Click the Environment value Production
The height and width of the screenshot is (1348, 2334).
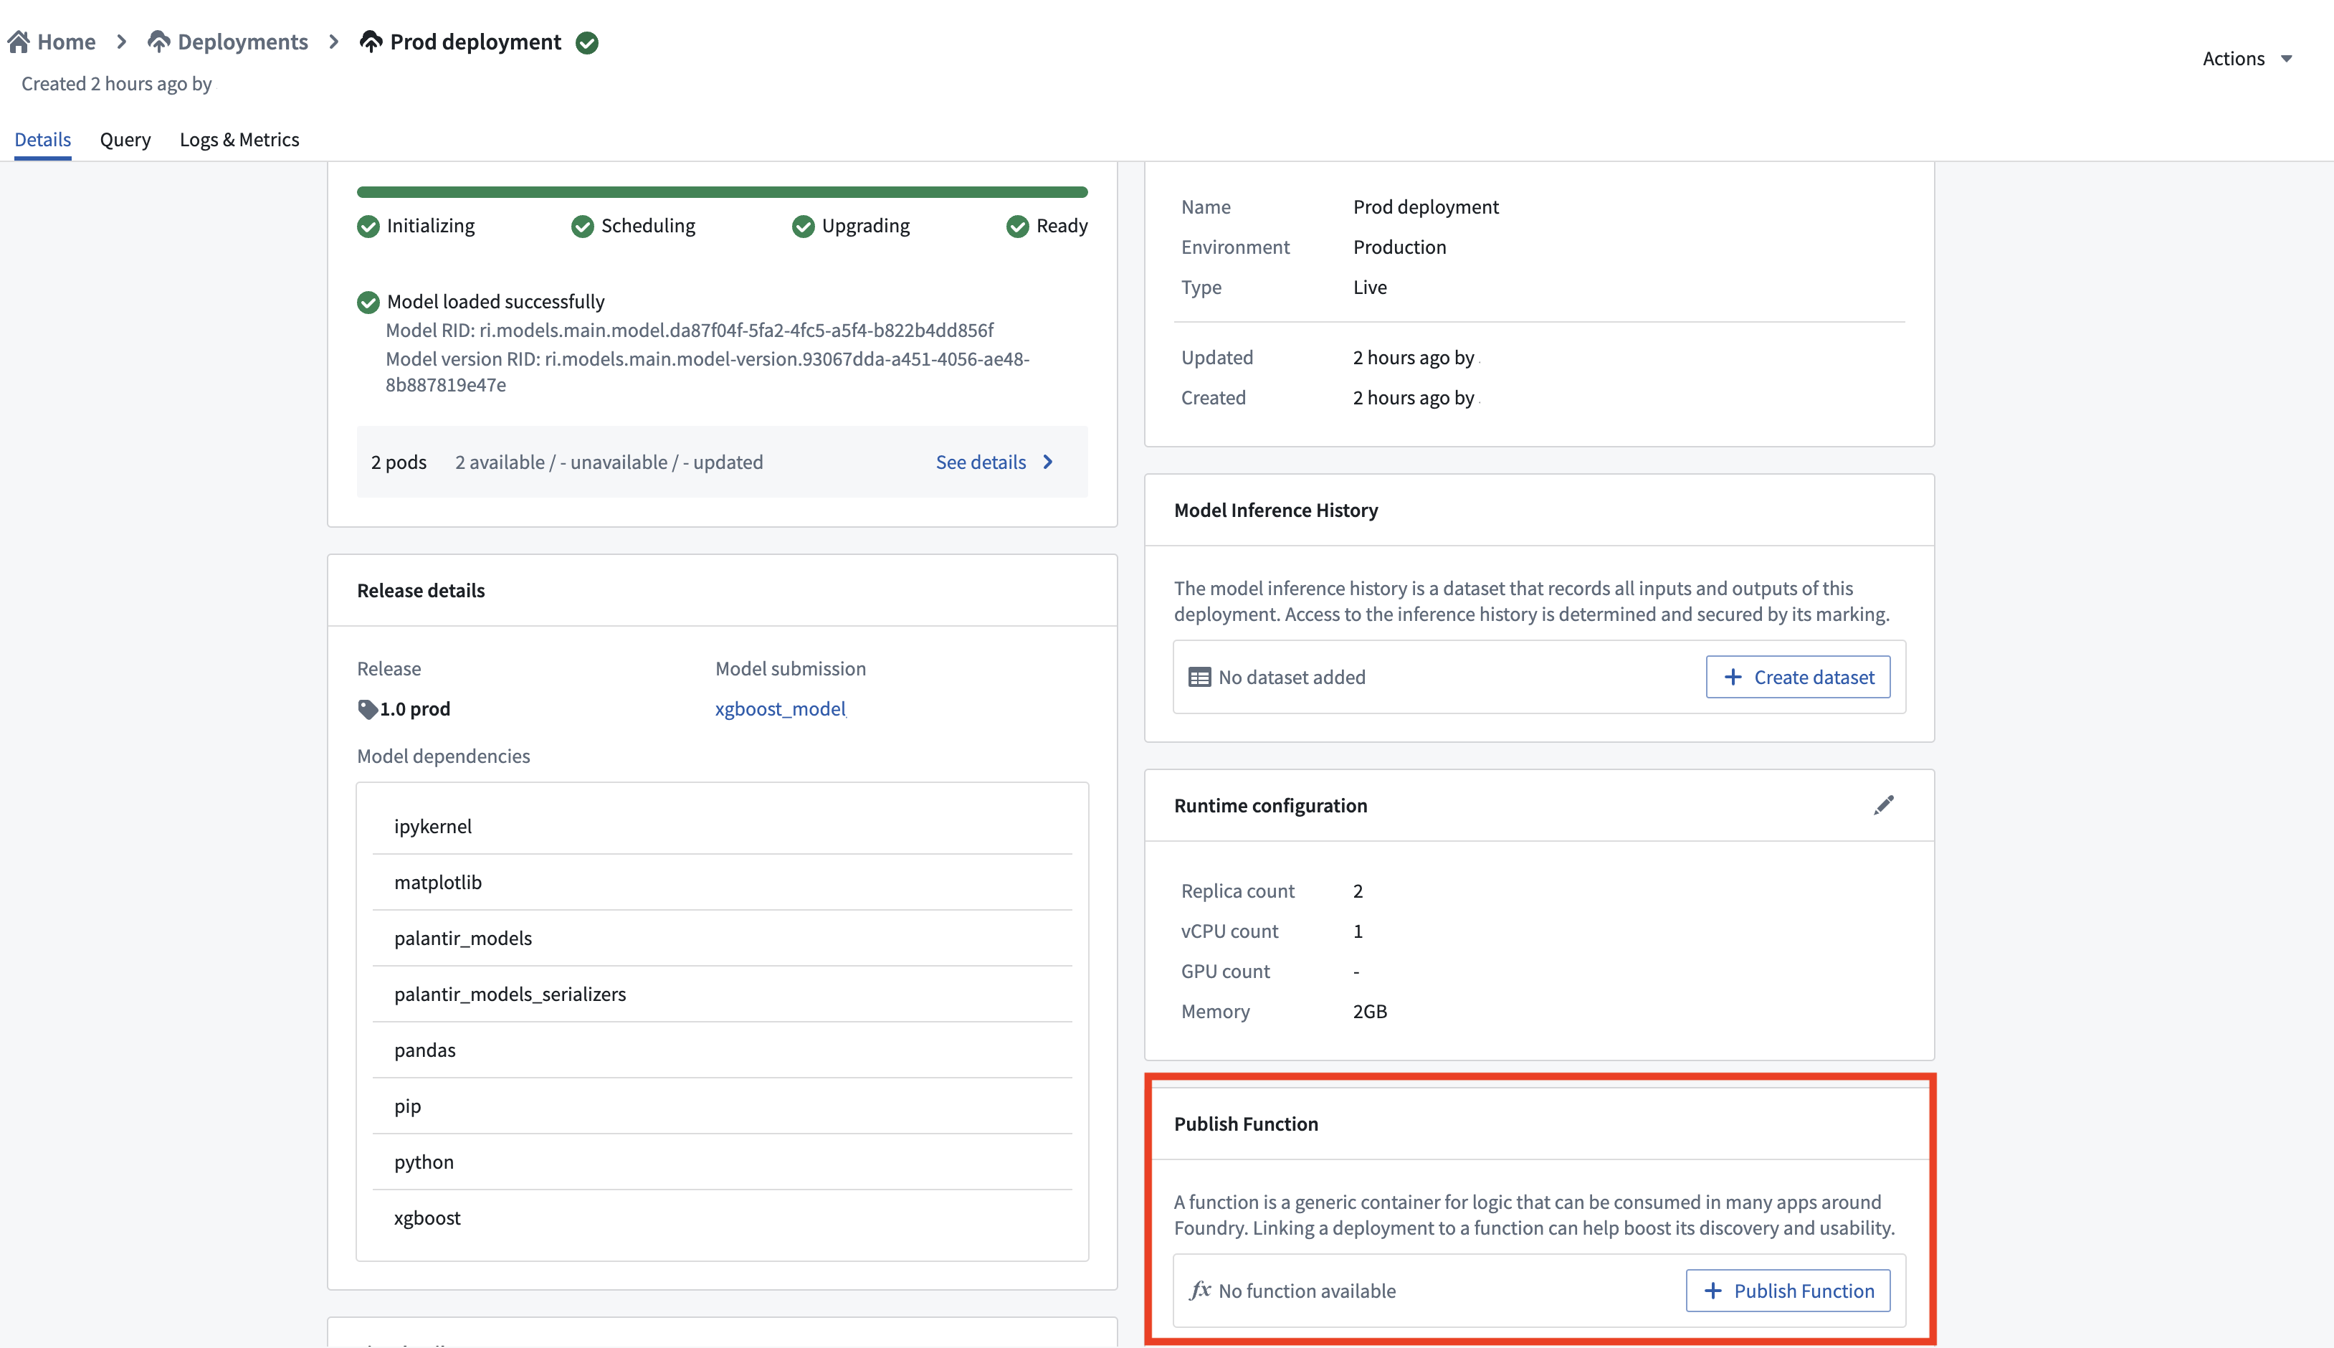(1399, 247)
